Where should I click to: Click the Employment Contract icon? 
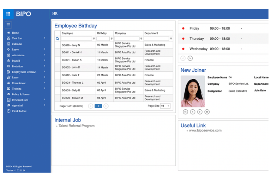coord(8,72)
